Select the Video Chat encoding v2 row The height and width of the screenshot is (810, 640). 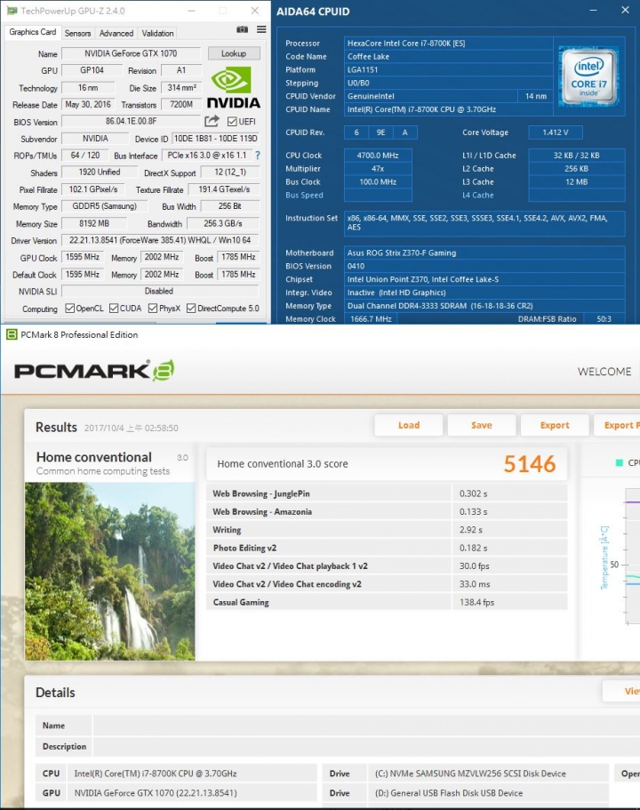pos(387,584)
